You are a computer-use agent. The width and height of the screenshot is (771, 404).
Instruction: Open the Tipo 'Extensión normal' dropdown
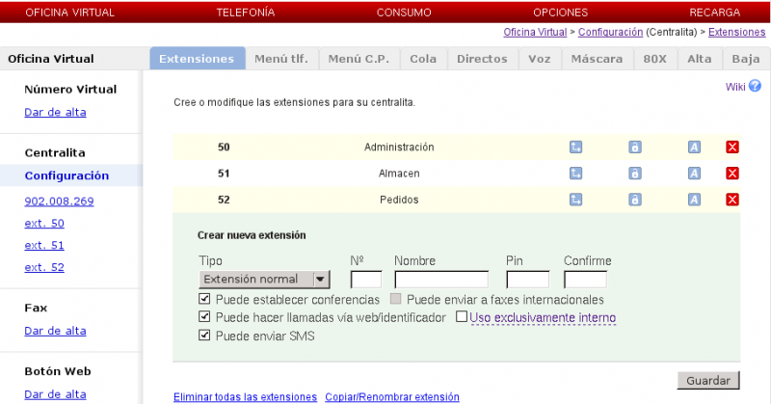(264, 280)
